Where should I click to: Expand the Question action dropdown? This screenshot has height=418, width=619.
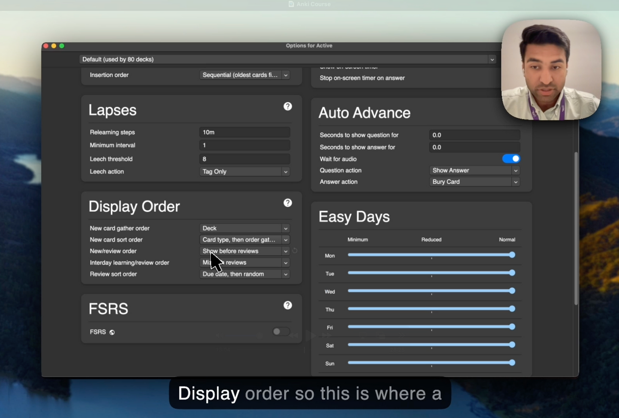tap(474, 170)
